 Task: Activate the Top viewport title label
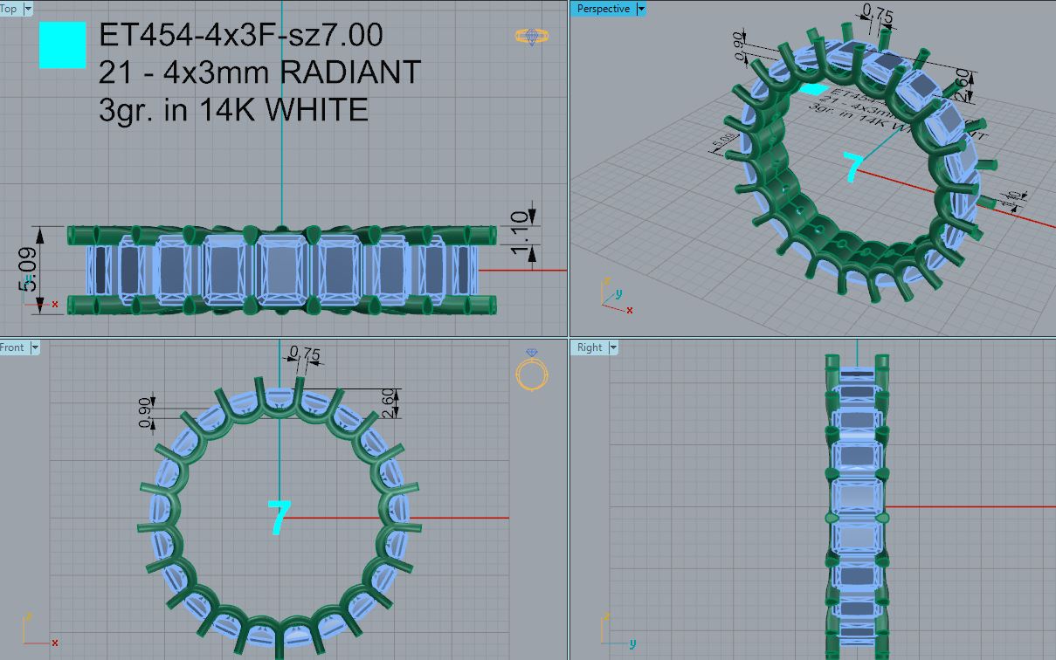click(x=10, y=9)
